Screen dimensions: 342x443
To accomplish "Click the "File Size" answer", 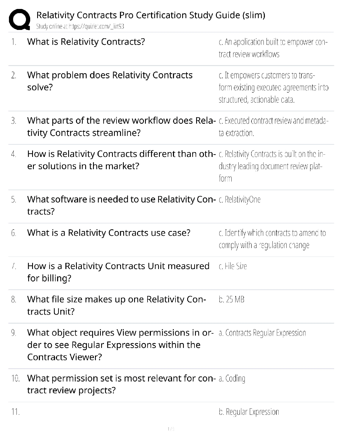I will pos(233,266).
